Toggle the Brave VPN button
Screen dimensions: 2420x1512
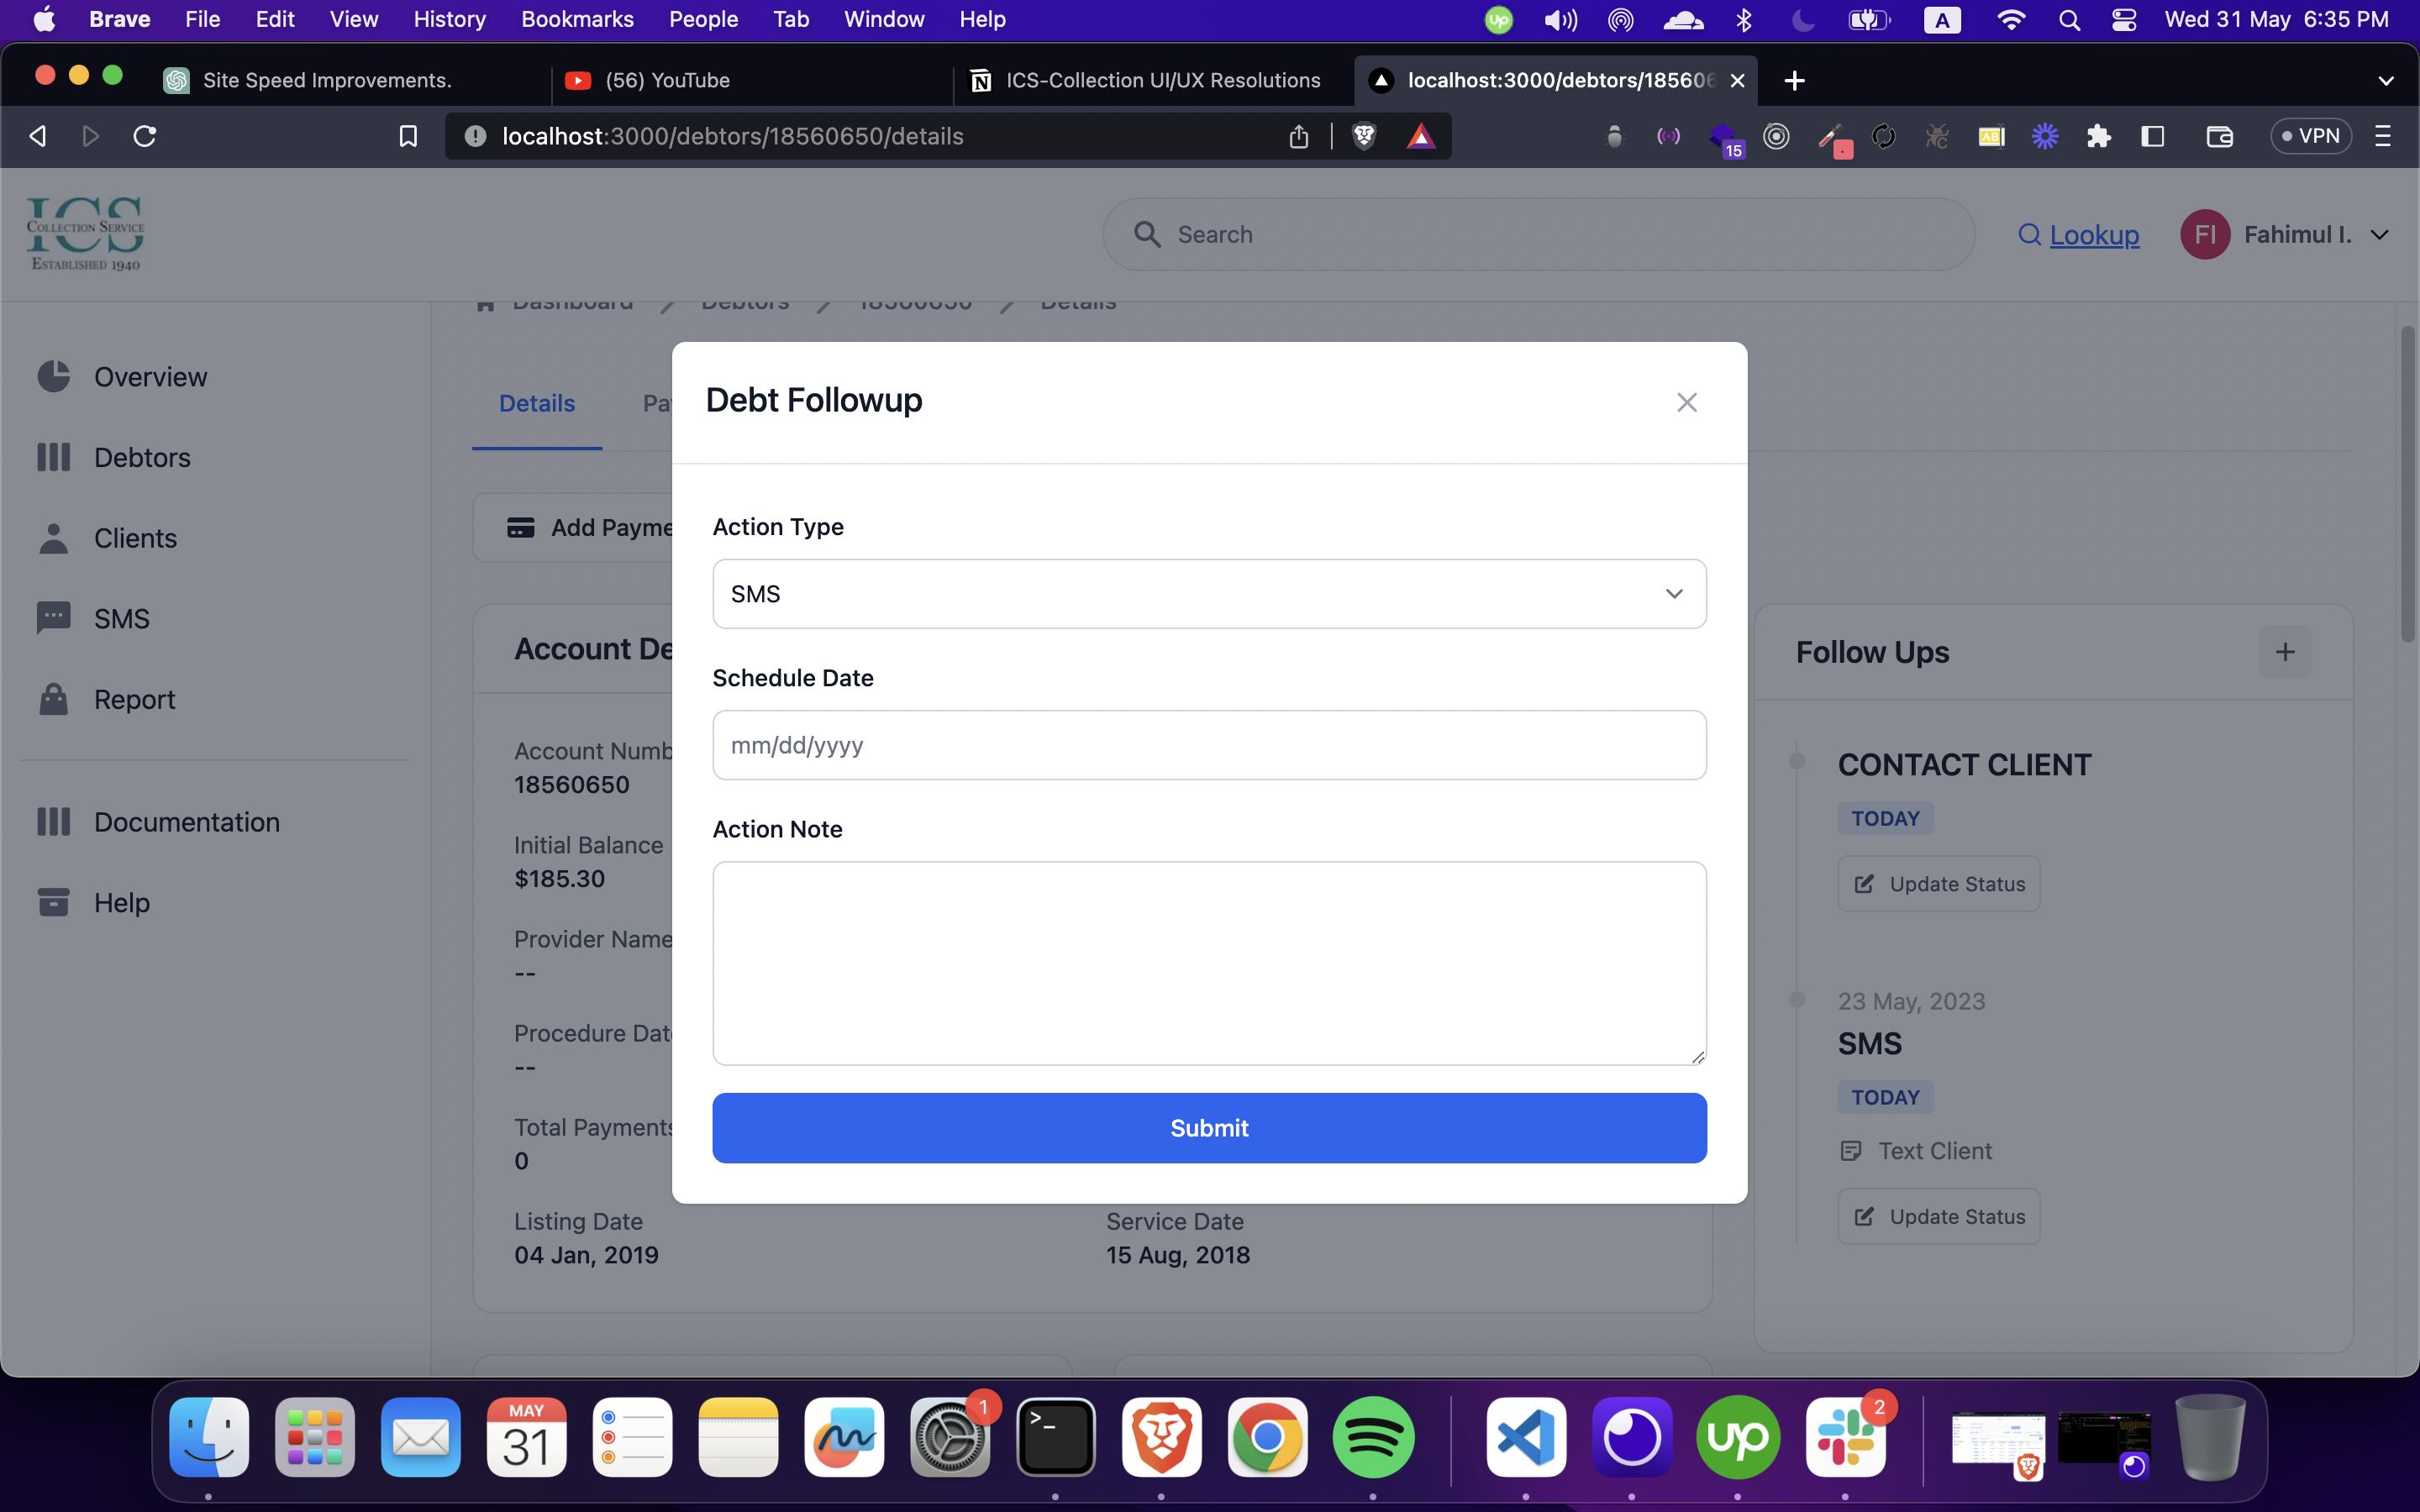click(x=2310, y=136)
